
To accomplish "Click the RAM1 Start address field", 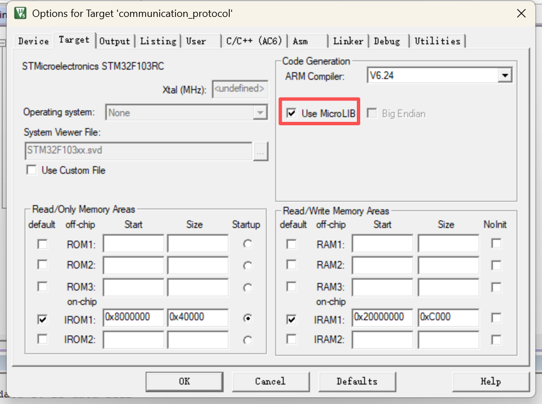I will [x=383, y=244].
